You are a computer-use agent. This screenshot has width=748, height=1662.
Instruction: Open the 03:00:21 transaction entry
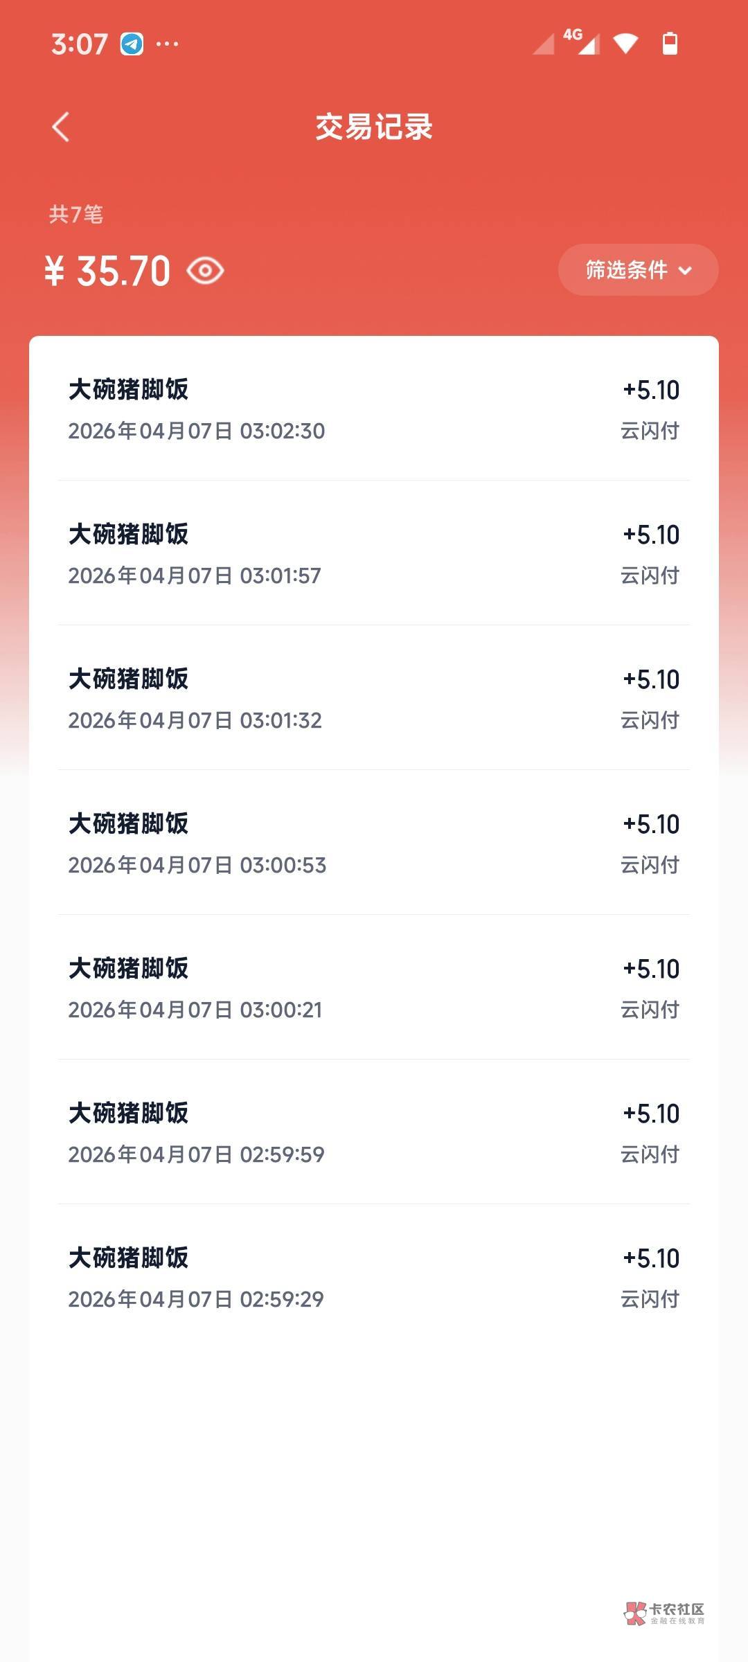(x=374, y=988)
